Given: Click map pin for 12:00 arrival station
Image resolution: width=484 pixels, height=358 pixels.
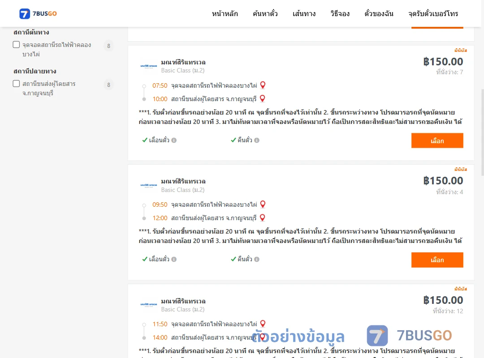Looking at the screenshot, I should coord(262,217).
